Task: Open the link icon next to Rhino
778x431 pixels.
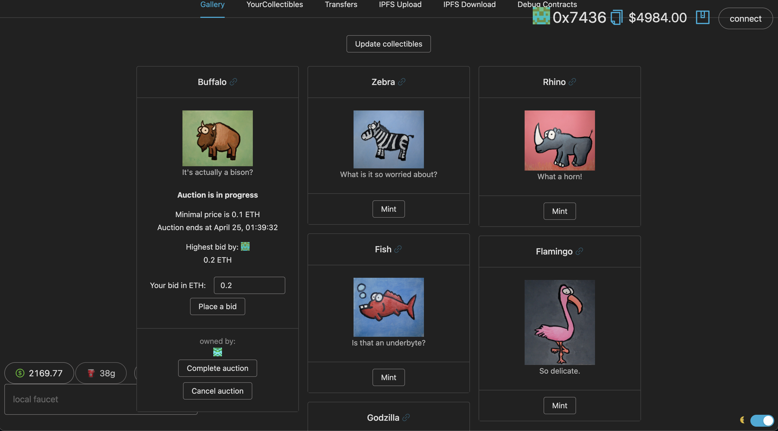Action: click(572, 82)
